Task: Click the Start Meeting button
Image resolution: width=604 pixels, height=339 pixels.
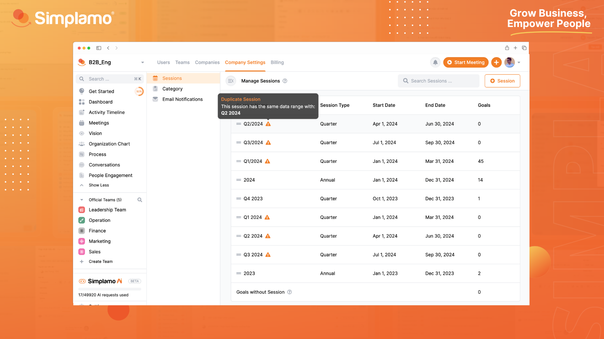Action: click(x=466, y=62)
